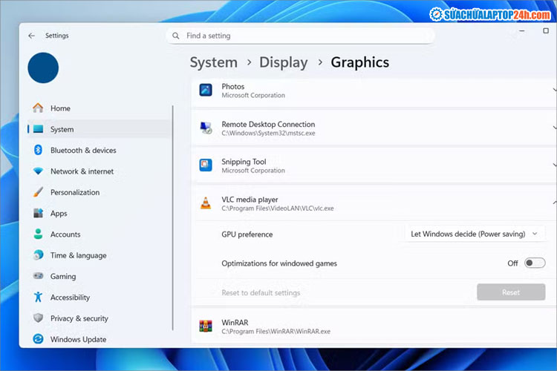Go to Personalization settings
This screenshot has height=371, width=557.
click(x=74, y=192)
